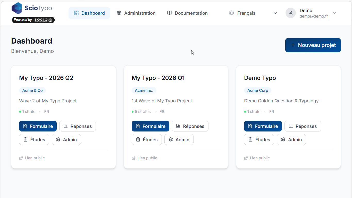Select the My Typo - 2026 Q2 title

tap(46, 78)
